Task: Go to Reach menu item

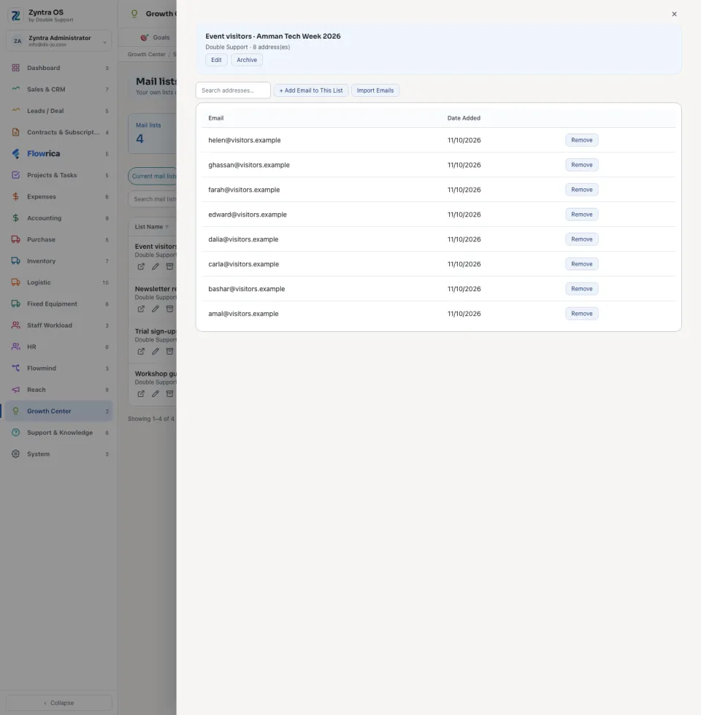Action: pyautogui.click(x=59, y=390)
